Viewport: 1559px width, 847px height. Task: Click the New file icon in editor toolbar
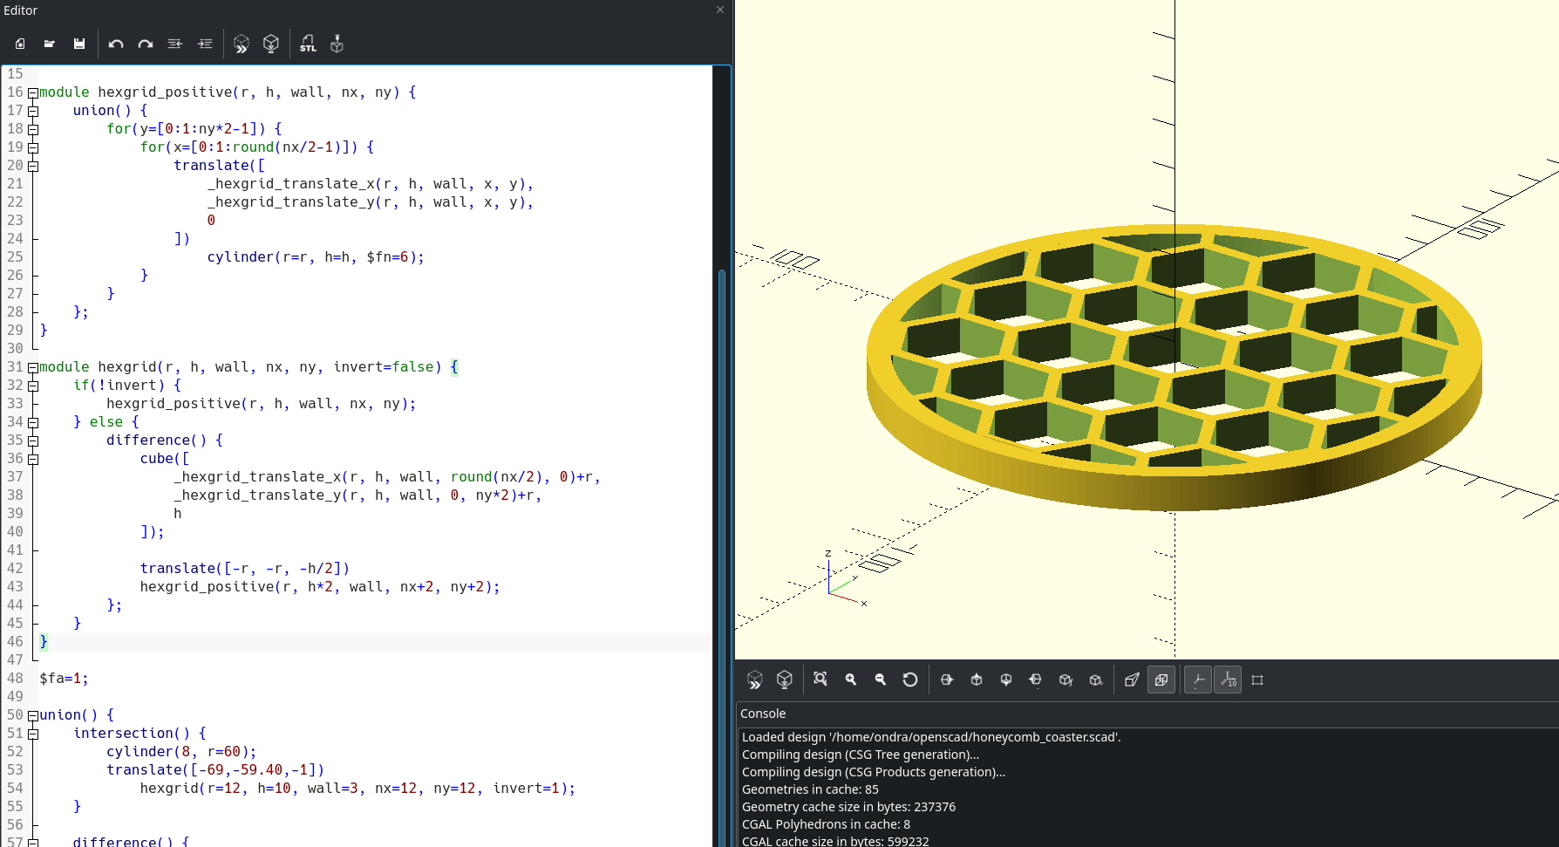click(x=20, y=44)
